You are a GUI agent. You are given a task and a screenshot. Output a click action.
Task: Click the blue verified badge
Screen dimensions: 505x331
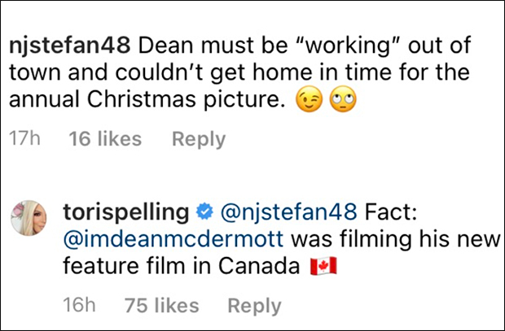205,212
